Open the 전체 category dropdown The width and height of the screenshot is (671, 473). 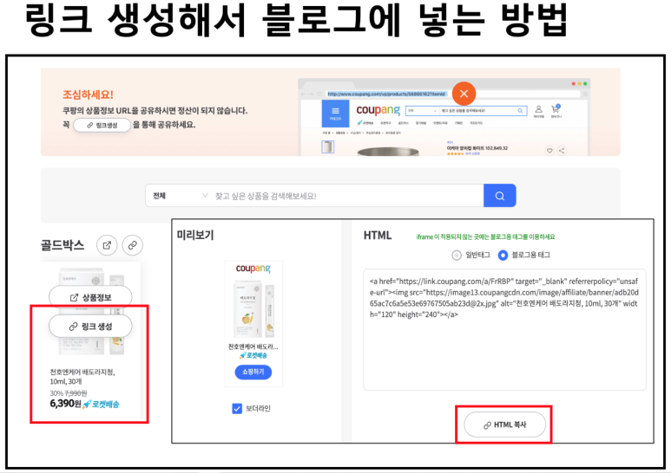[x=181, y=196]
